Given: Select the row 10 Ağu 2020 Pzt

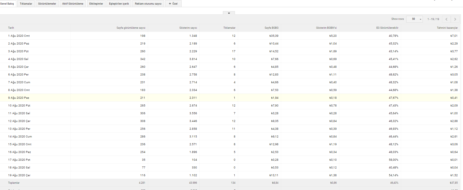Looking at the screenshot, I should coord(230,106).
